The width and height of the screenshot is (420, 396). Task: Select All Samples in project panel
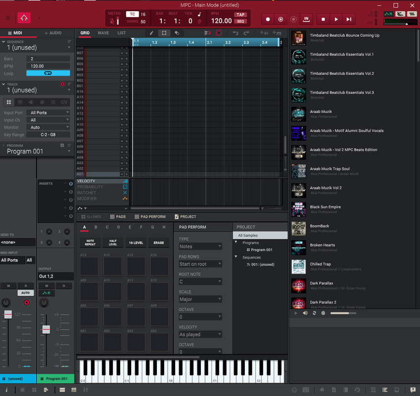(x=260, y=236)
